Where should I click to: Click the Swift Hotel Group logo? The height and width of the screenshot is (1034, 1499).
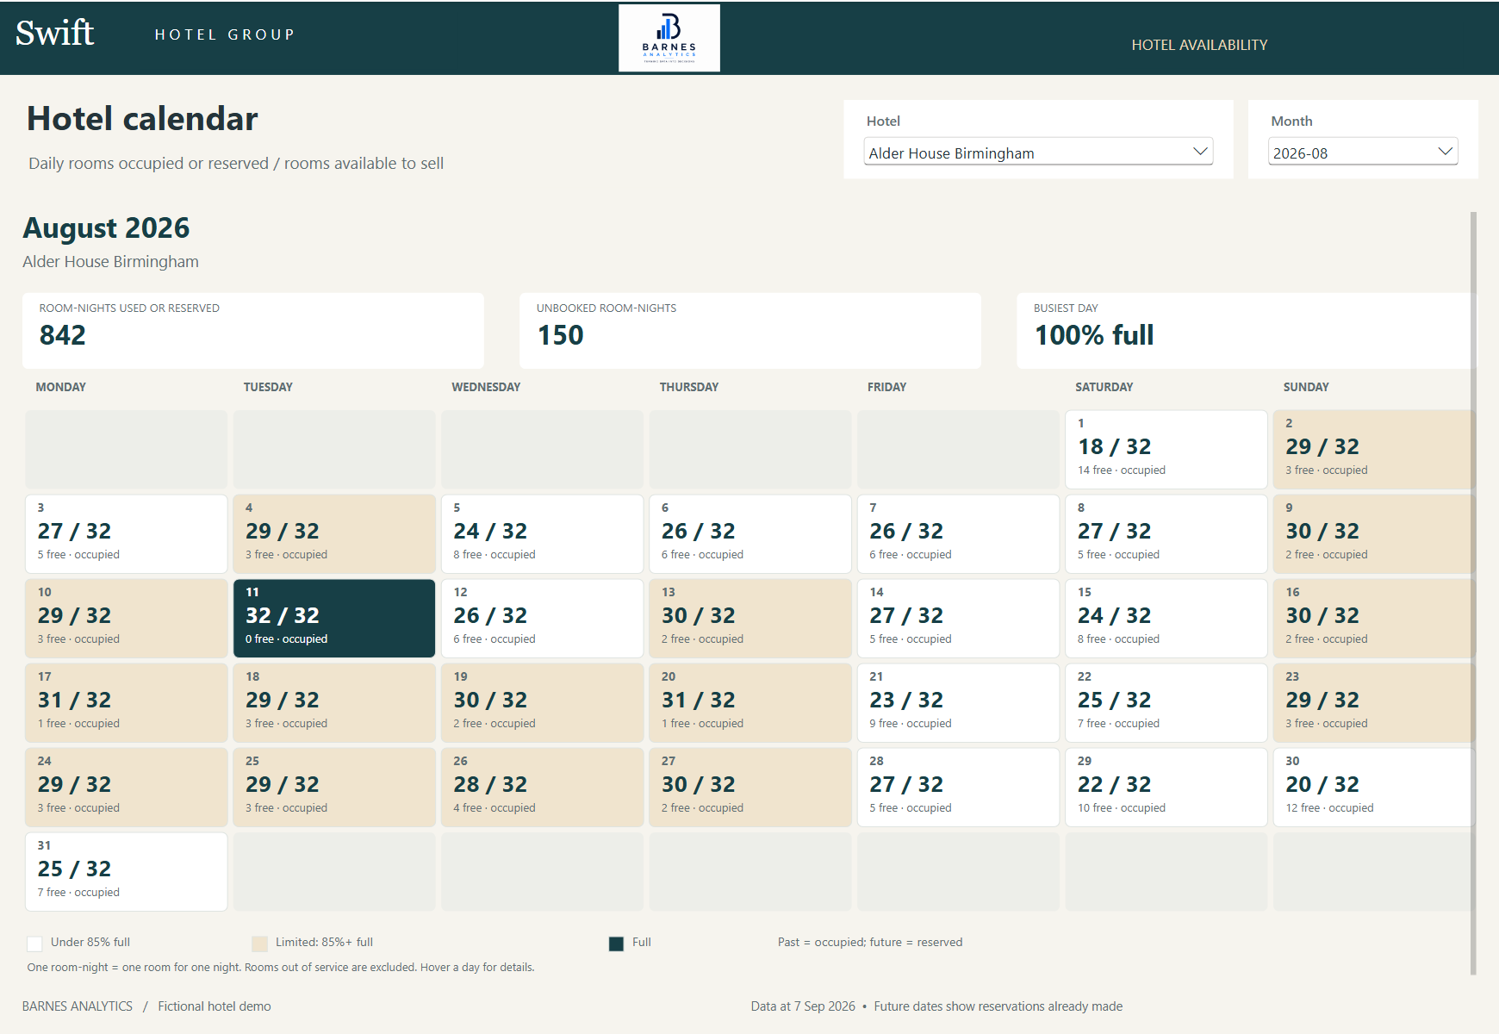click(x=156, y=34)
